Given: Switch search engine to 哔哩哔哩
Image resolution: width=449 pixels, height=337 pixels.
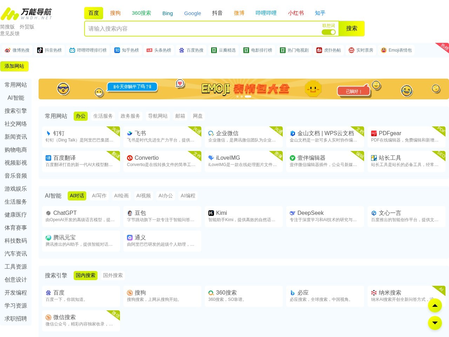Looking at the screenshot, I should coord(266,13).
